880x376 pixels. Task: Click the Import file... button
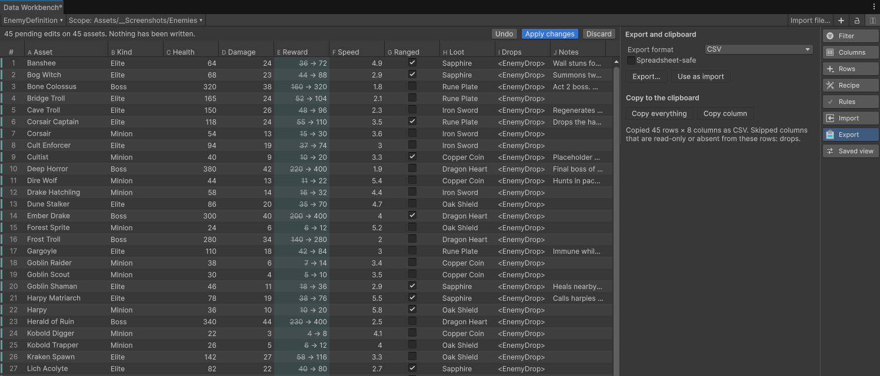pyautogui.click(x=811, y=21)
